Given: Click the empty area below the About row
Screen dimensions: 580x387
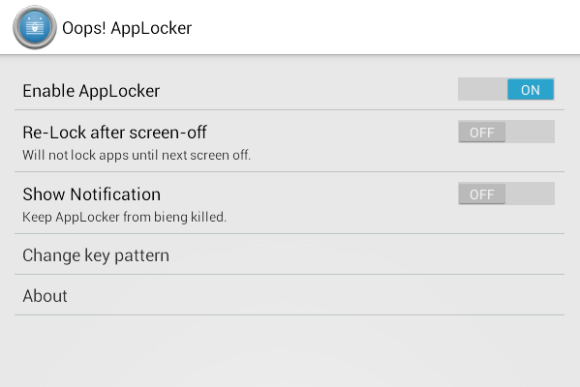Looking at the screenshot, I should (x=290, y=351).
